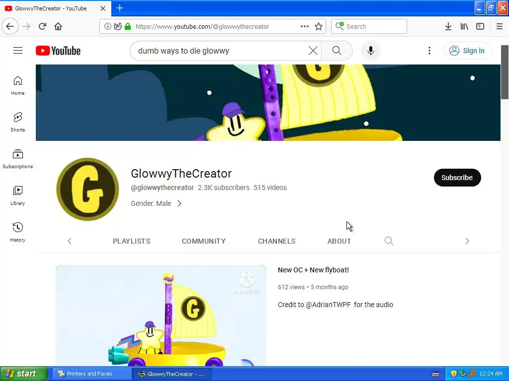The image size is (509, 381).
Task: Open Subscriptions in YouTube sidebar
Action: 18,159
